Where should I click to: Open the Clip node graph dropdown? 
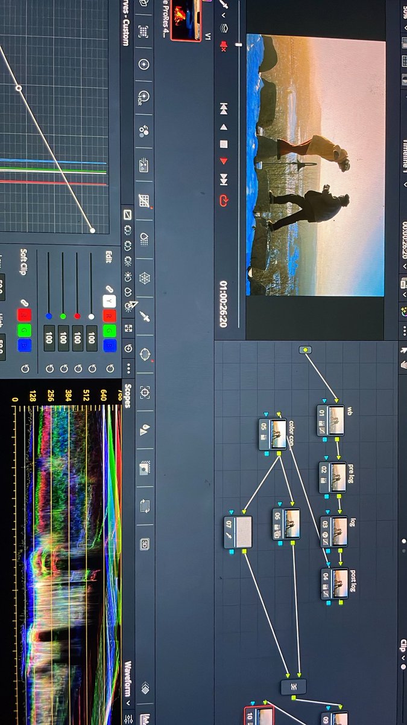[403, 650]
